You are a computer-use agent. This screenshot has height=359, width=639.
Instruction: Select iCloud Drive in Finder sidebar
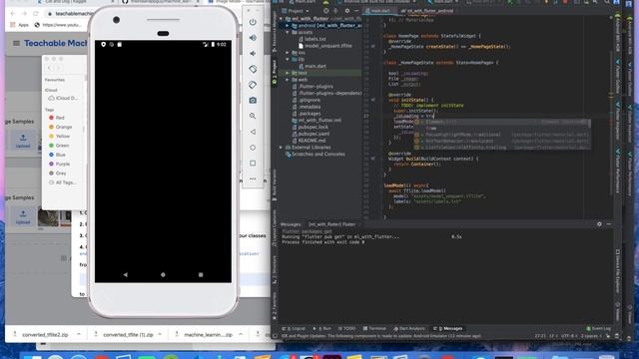point(63,98)
